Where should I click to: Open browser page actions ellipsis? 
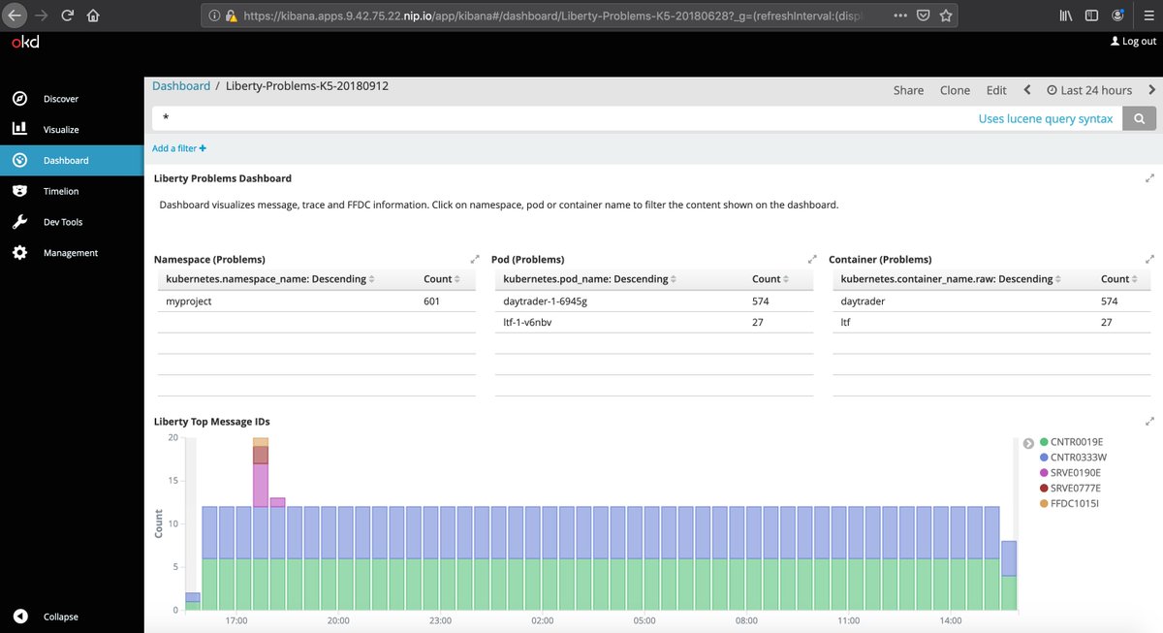(900, 16)
